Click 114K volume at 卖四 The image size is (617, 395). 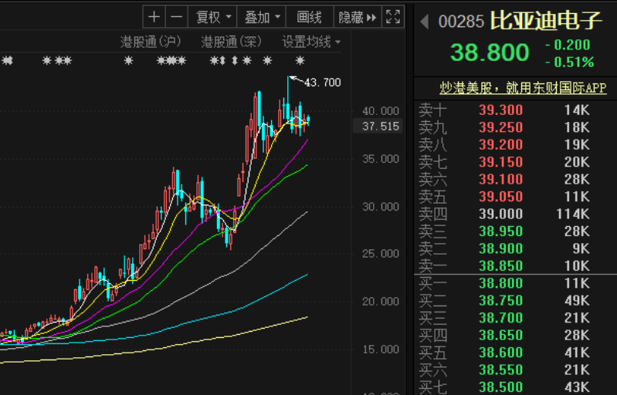[573, 214]
